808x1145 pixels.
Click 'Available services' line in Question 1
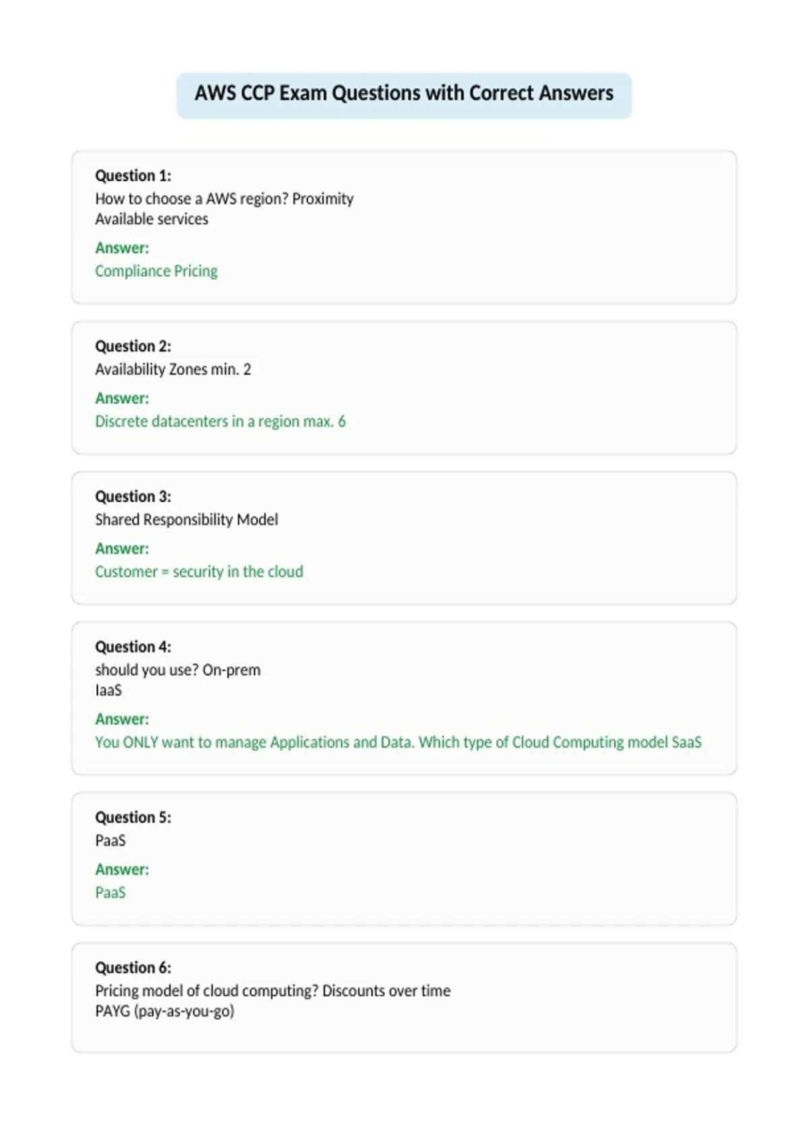[151, 219]
